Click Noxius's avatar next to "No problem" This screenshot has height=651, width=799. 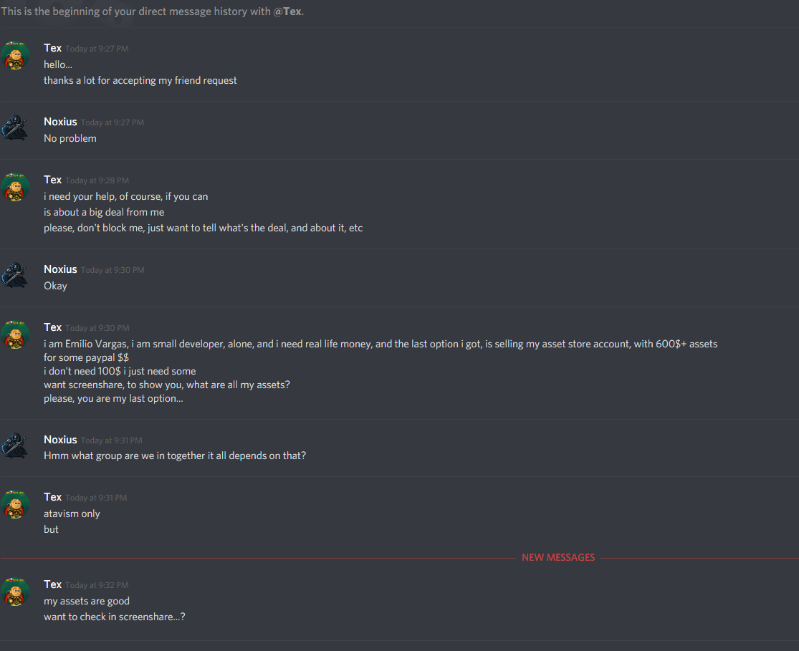tap(15, 129)
